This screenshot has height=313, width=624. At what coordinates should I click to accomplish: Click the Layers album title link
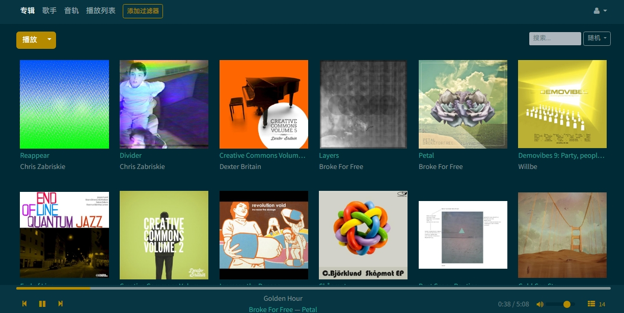[x=329, y=156]
